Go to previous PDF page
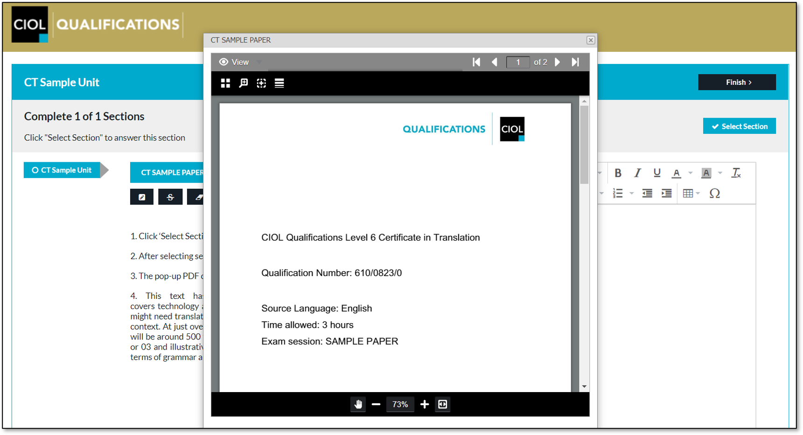 coord(495,62)
